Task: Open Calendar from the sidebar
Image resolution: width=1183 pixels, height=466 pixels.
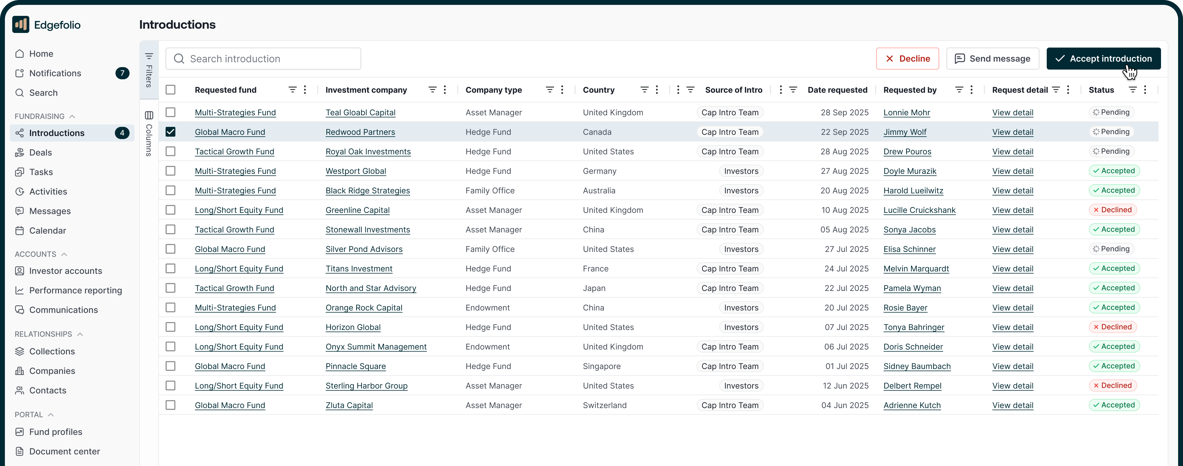Action: (47, 231)
